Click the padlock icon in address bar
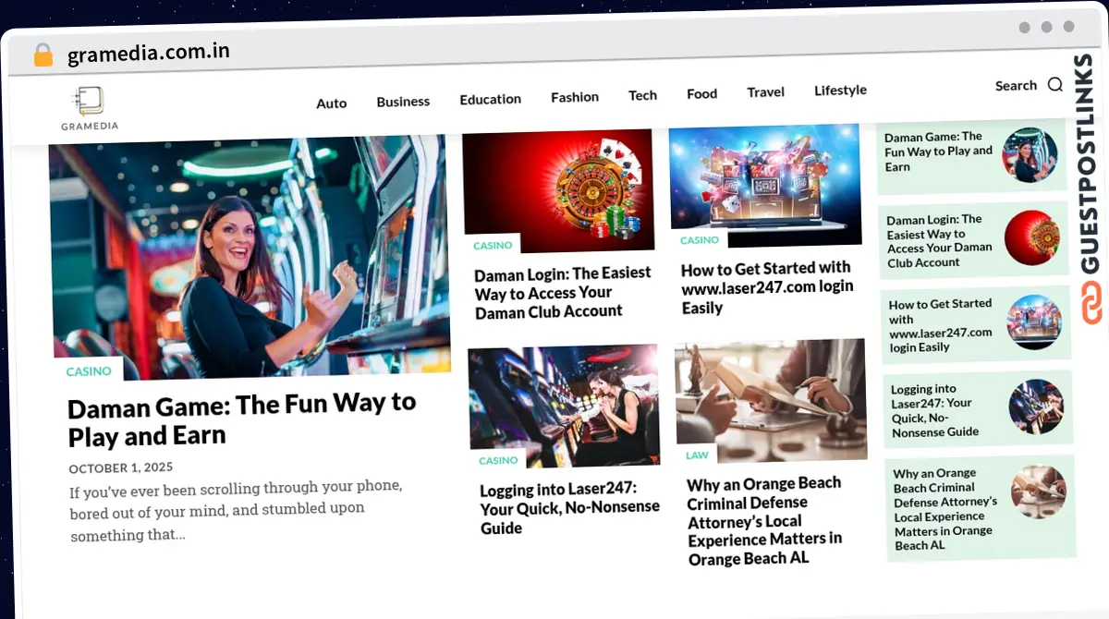This screenshot has width=1109, height=619. [x=43, y=55]
